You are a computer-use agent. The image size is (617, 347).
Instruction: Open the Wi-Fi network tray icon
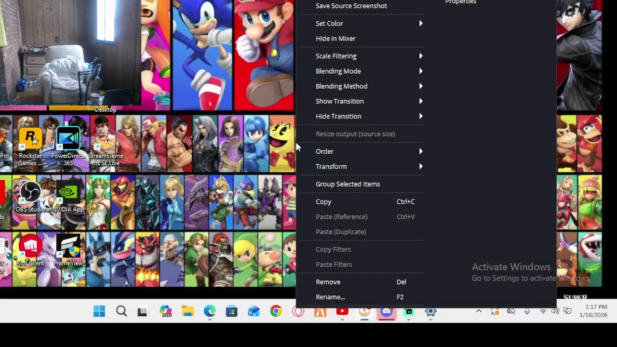(543, 311)
